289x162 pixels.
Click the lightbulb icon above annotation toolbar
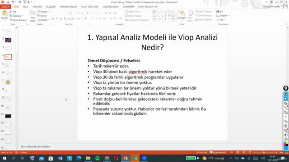coord(286,88)
